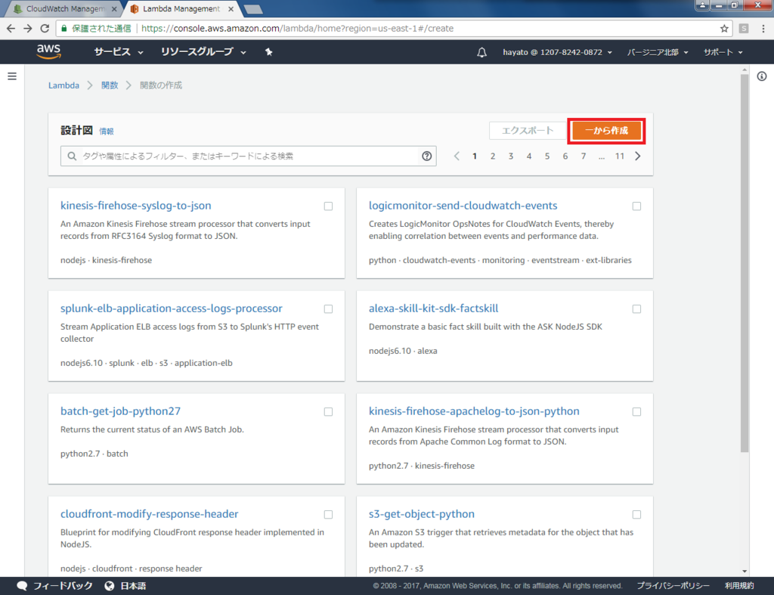The width and height of the screenshot is (774, 595).
Task: Tick the cloudfront-modify-response-header checkbox
Action: coord(328,515)
